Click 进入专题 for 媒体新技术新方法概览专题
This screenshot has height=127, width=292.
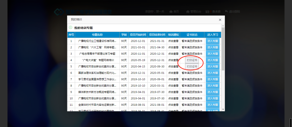[x=213, y=92]
